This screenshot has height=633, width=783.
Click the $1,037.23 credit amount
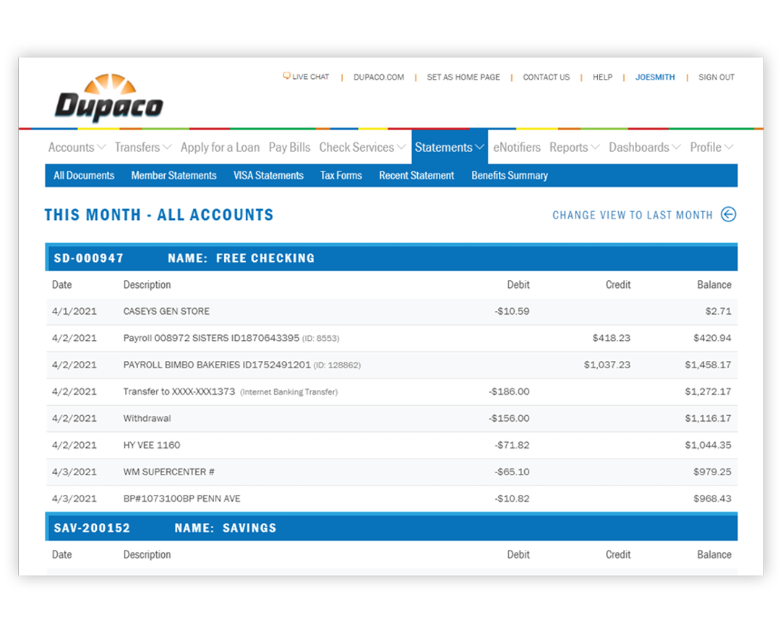pos(607,365)
